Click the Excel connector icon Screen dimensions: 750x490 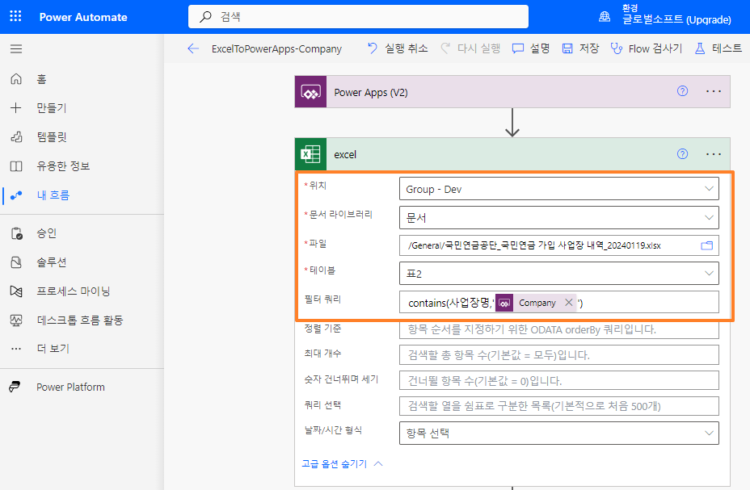(x=310, y=154)
